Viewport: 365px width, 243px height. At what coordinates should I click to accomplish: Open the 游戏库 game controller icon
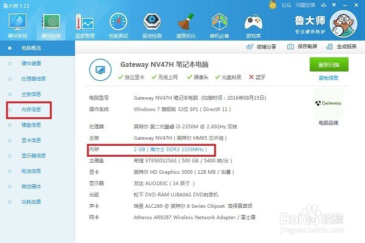253,26
